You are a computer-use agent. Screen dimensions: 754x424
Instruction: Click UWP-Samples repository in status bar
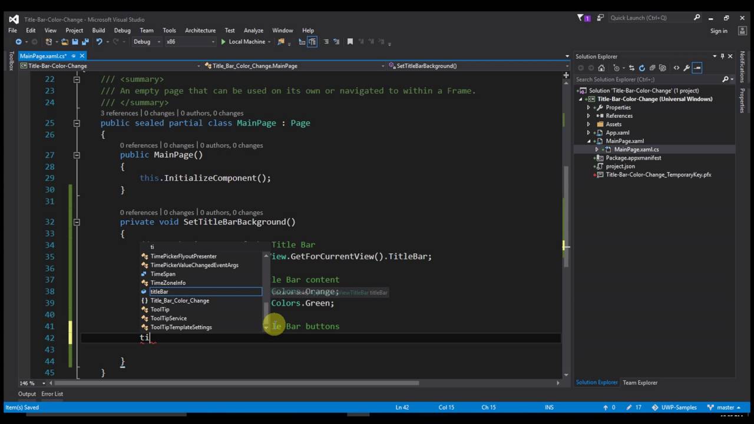(x=676, y=407)
